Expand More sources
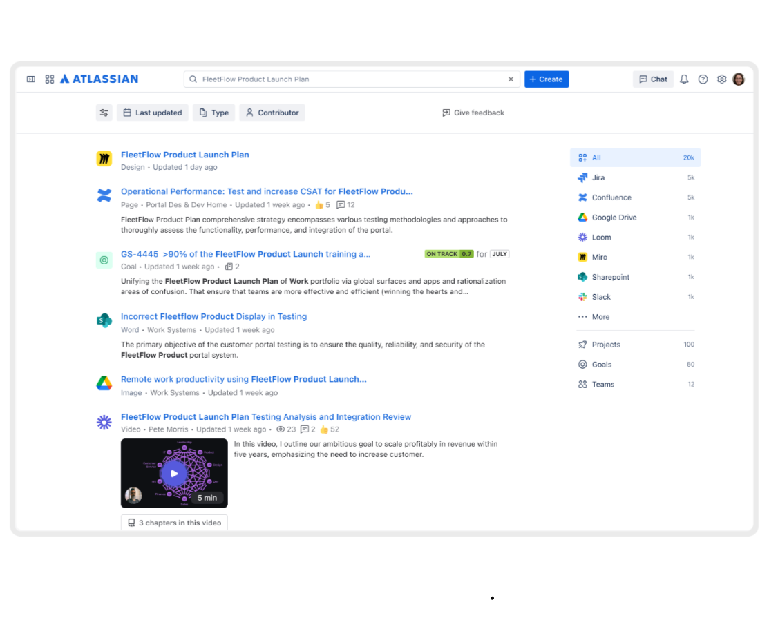769x618 pixels. click(635, 317)
